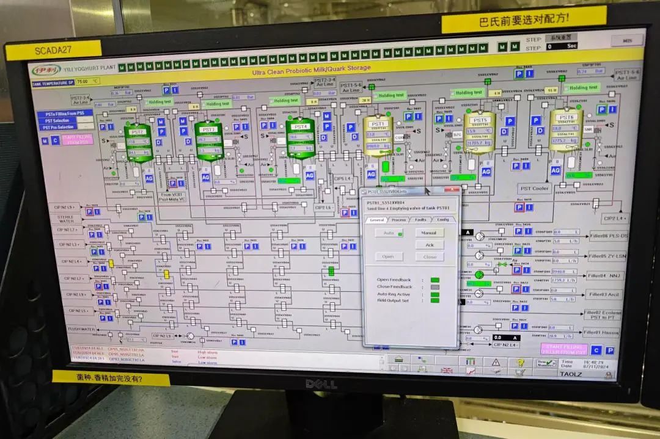Click the Ack button

pyautogui.click(x=429, y=245)
